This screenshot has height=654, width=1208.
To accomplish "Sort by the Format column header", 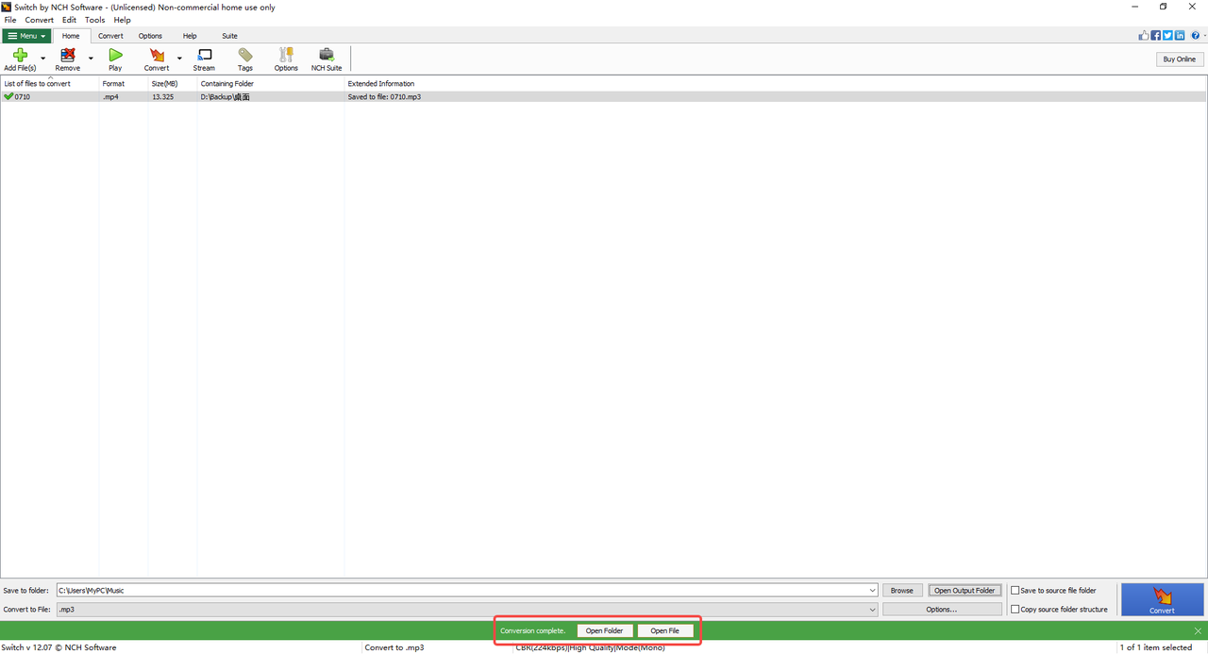I will pos(123,84).
